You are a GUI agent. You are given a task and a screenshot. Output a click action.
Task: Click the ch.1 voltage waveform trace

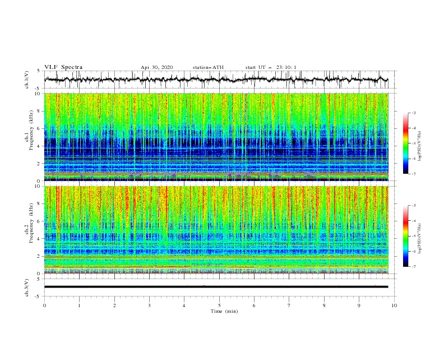(x=216, y=80)
